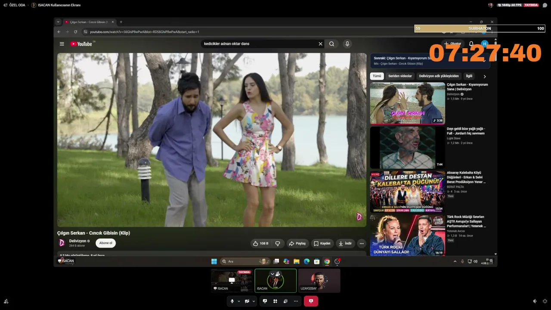Open the soundboard button in call bar
This screenshot has height=310, width=551.
tap(285, 301)
